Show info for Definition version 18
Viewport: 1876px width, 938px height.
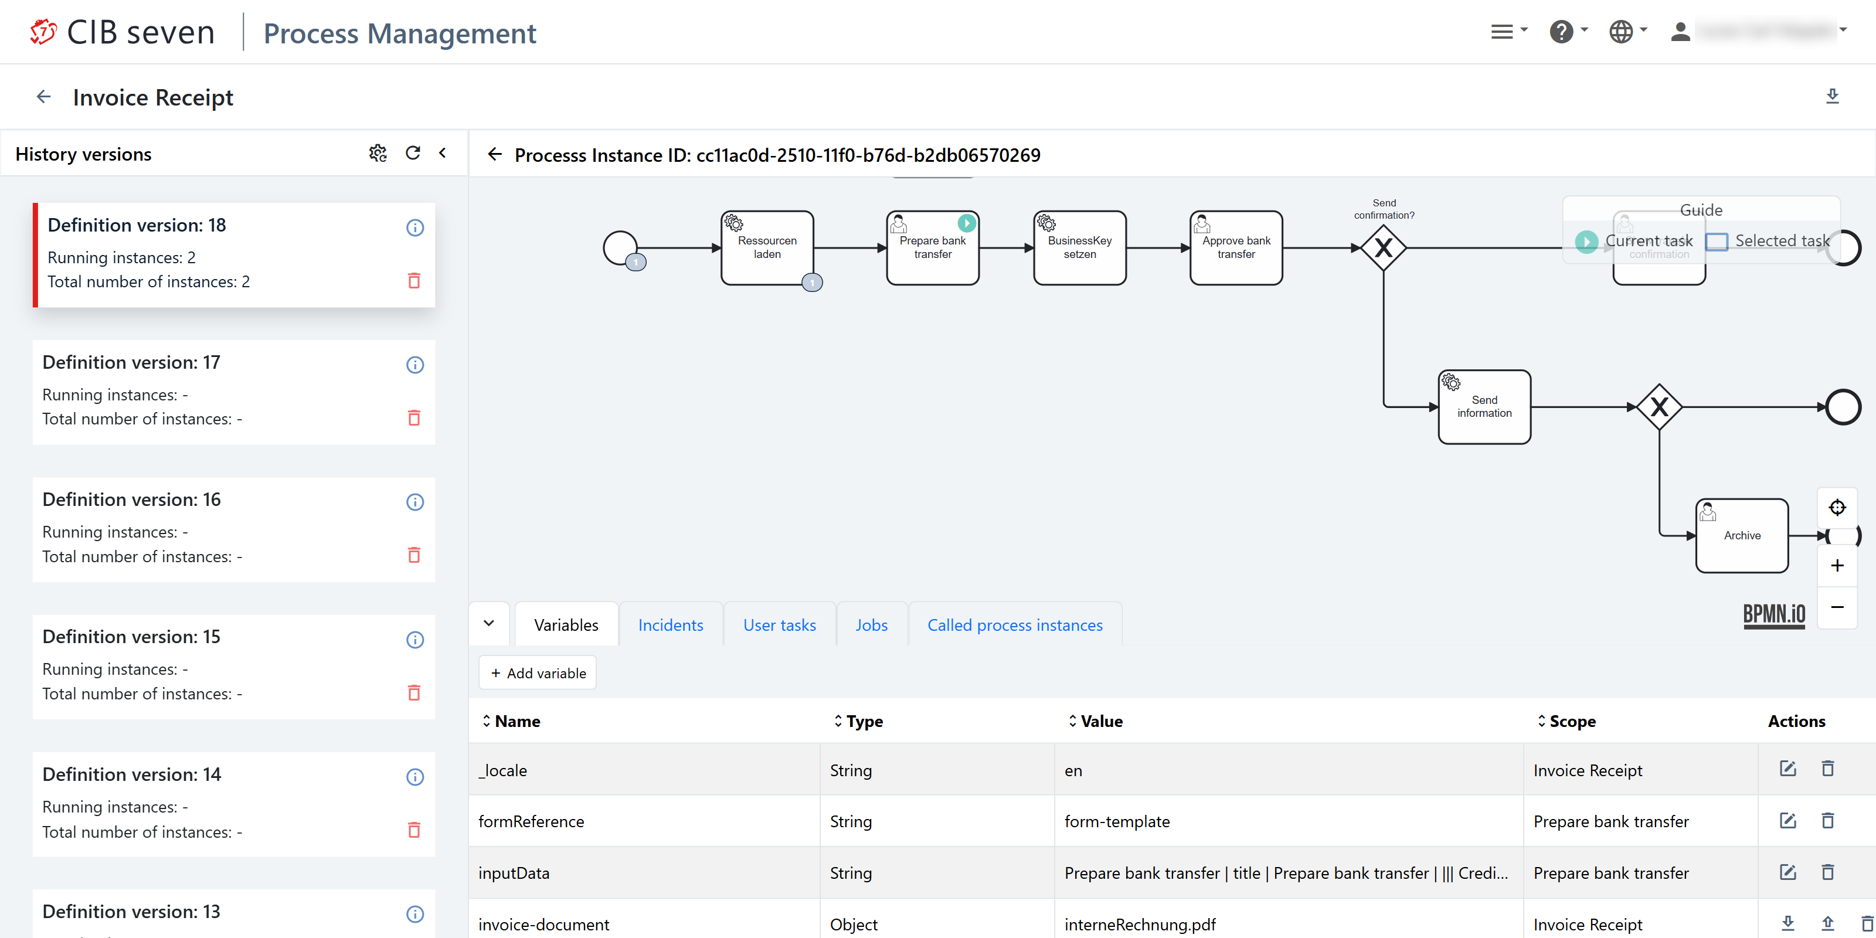coord(415,228)
